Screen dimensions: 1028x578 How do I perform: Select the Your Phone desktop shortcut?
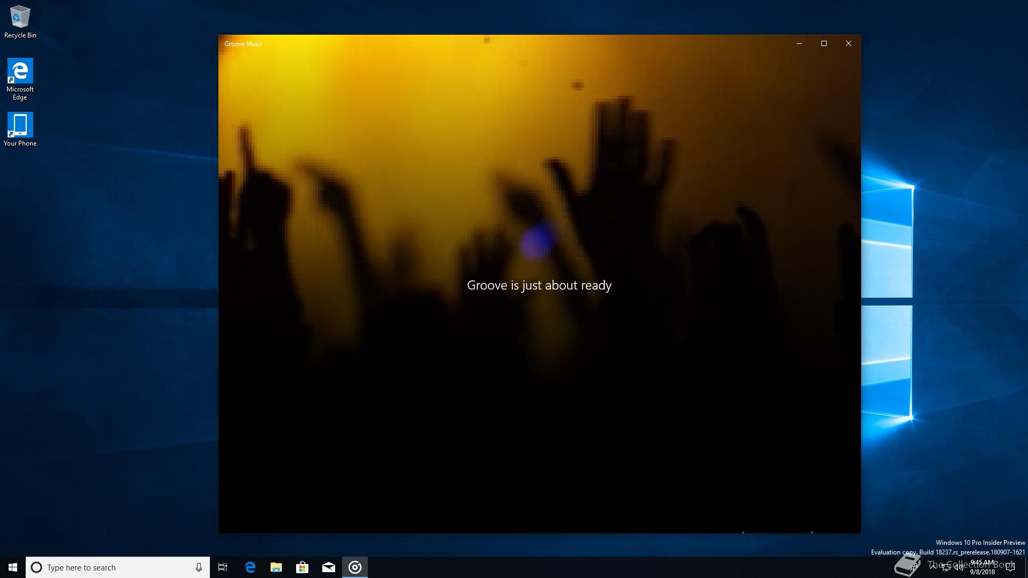(20, 129)
